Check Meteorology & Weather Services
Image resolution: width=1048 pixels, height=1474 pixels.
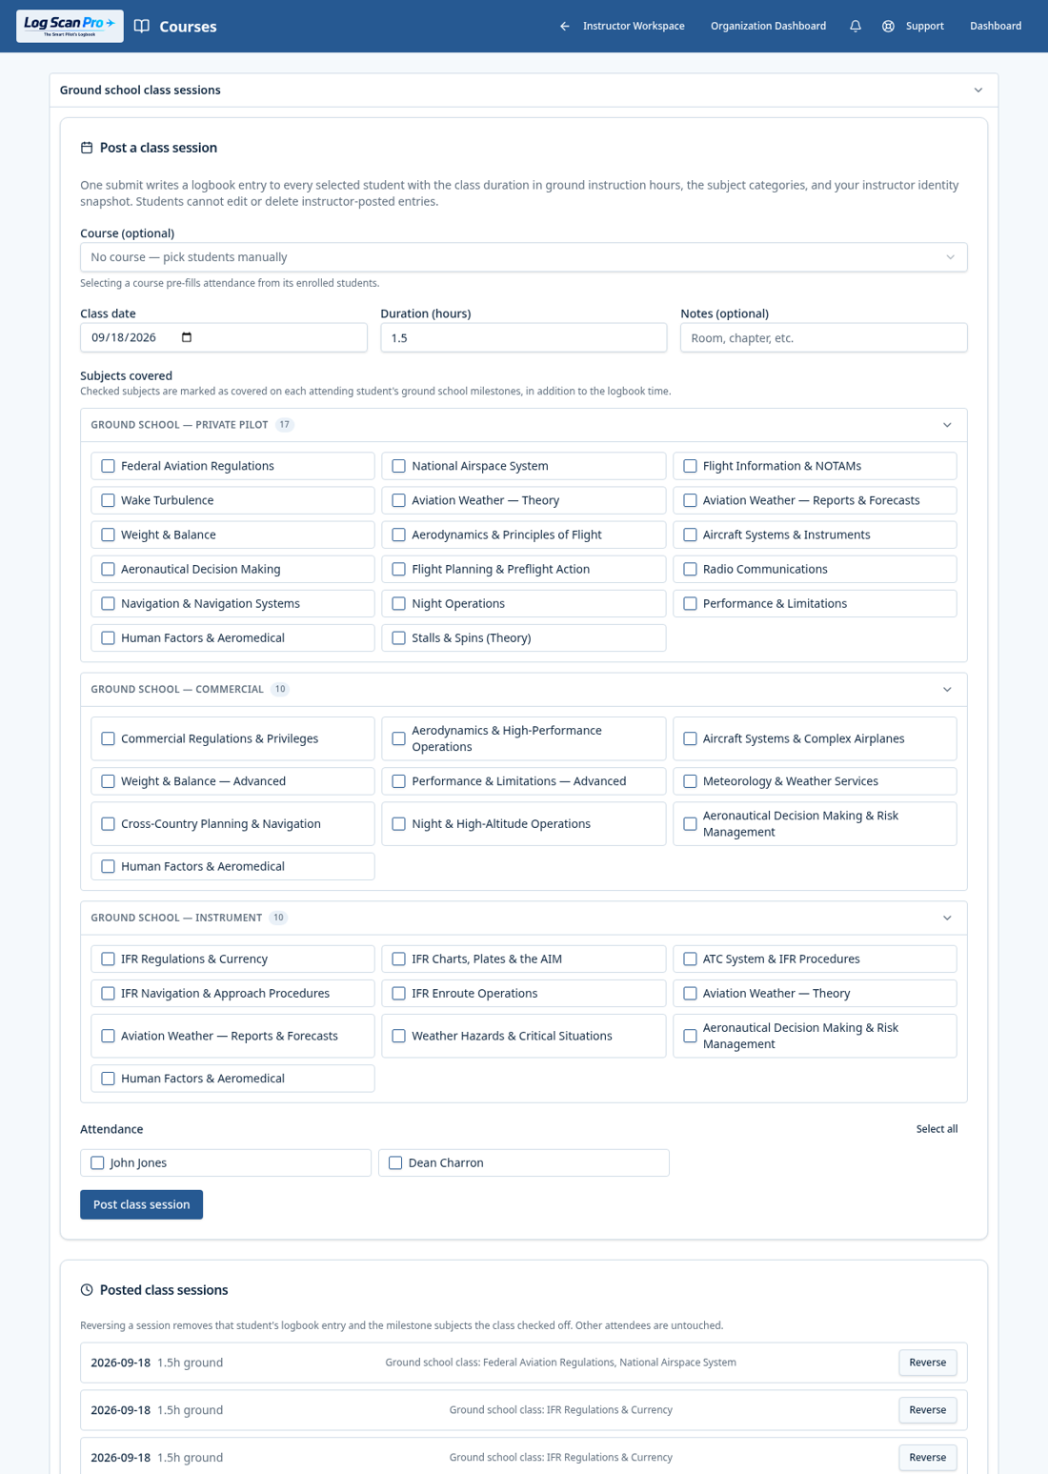pyautogui.click(x=690, y=781)
